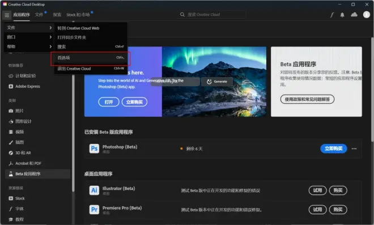Click 试用 for Illustrator (Beta)
The height and width of the screenshot is (225, 374).
click(x=317, y=190)
